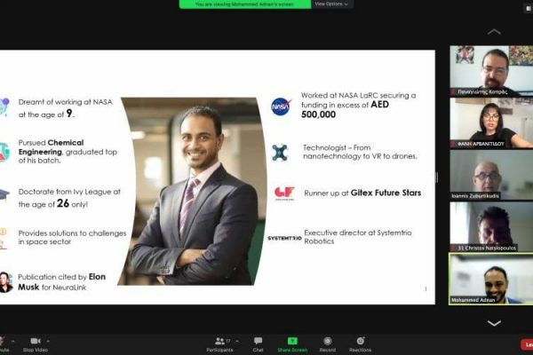Open the Chat panel
Screen dimensions: 533x355
click(258, 341)
